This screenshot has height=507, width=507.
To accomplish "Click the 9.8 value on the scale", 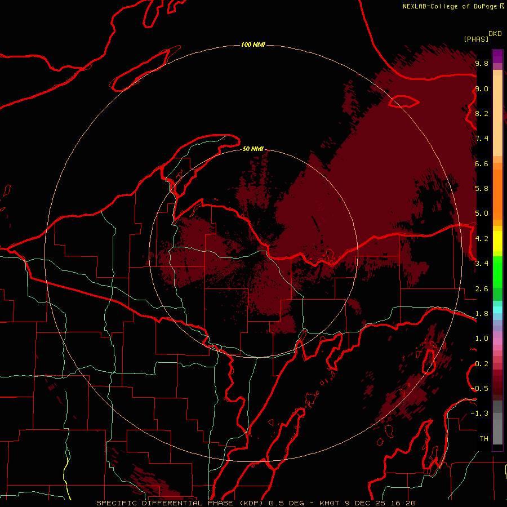I will coord(482,64).
